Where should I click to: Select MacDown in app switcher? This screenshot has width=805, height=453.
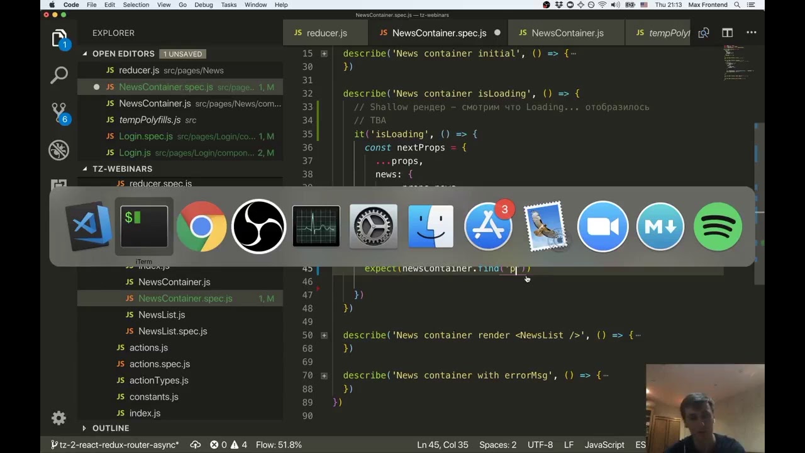660,226
